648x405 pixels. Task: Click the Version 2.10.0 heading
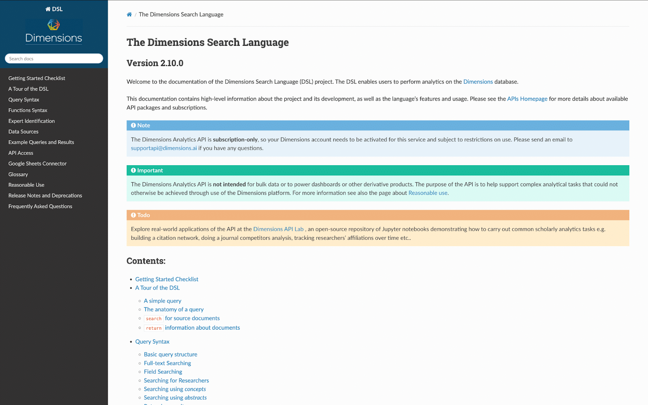155,63
